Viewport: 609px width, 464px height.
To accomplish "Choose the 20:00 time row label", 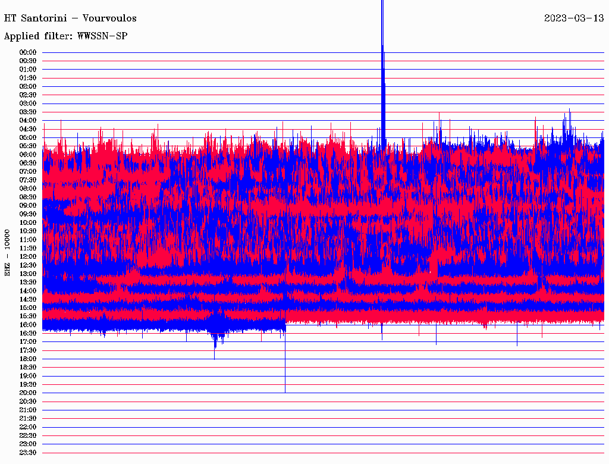I will (28, 393).
